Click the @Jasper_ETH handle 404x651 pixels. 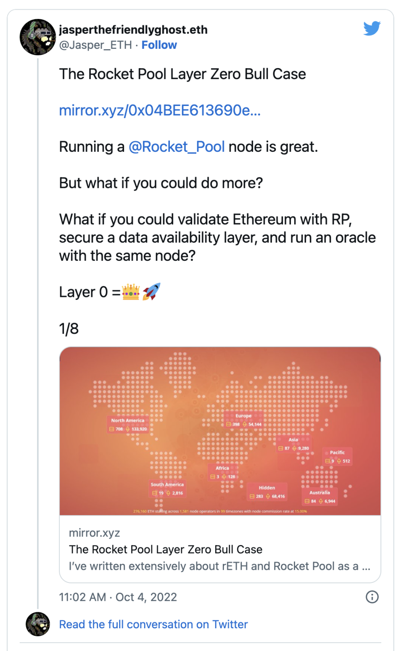point(95,45)
